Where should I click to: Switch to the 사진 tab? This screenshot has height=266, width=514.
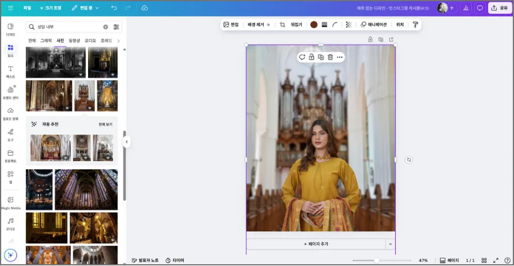(x=60, y=41)
